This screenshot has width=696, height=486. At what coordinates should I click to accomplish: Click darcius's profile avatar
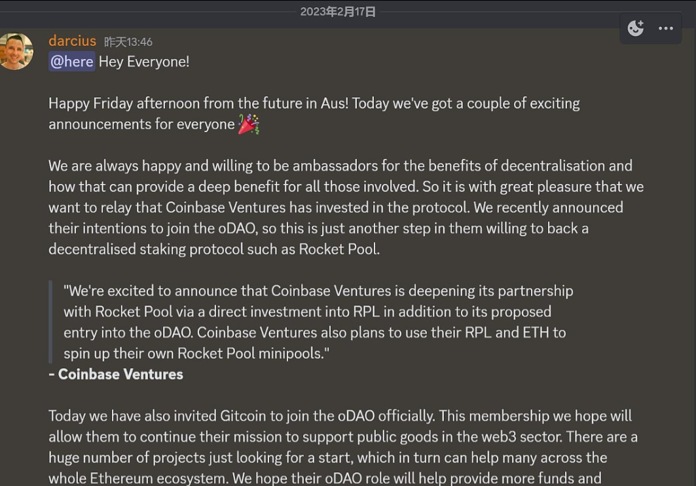[x=16, y=51]
